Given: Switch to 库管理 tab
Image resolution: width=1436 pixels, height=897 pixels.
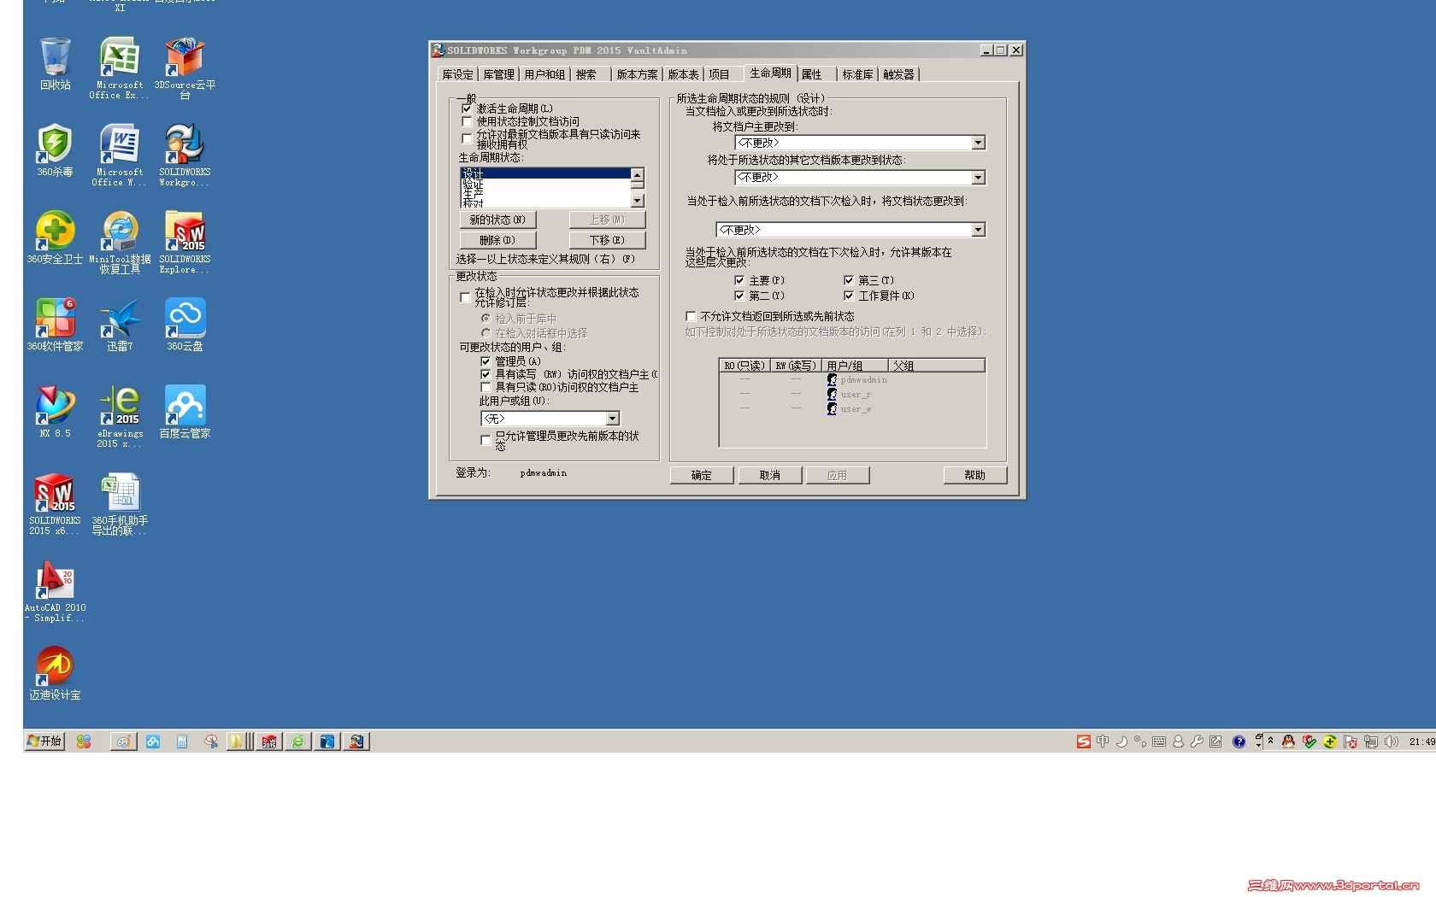Looking at the screenshot, I should pyautogui.click(x=498, y=74).
